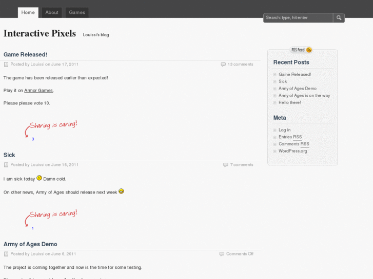The image size is (373, 279).
Task: Click the search magnifier icon
Action: tap(339, 18)
